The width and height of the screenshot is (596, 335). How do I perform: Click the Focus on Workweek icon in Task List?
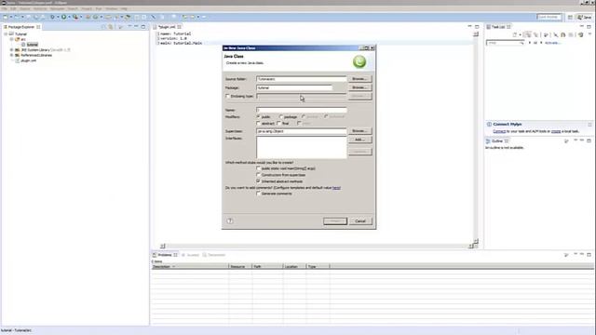pos(545,34)
